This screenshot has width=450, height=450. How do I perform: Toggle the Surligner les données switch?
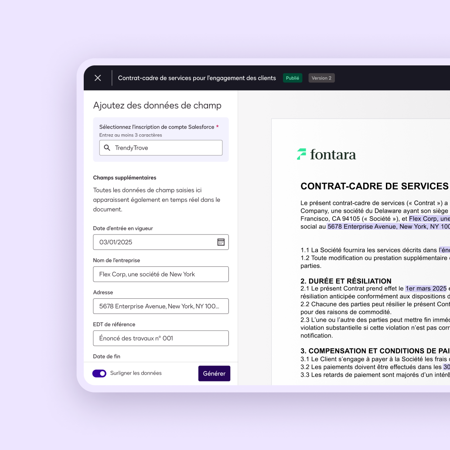99,373
